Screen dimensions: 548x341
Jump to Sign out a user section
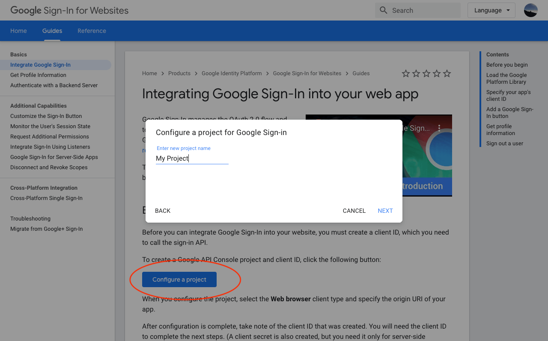[505, 144]
